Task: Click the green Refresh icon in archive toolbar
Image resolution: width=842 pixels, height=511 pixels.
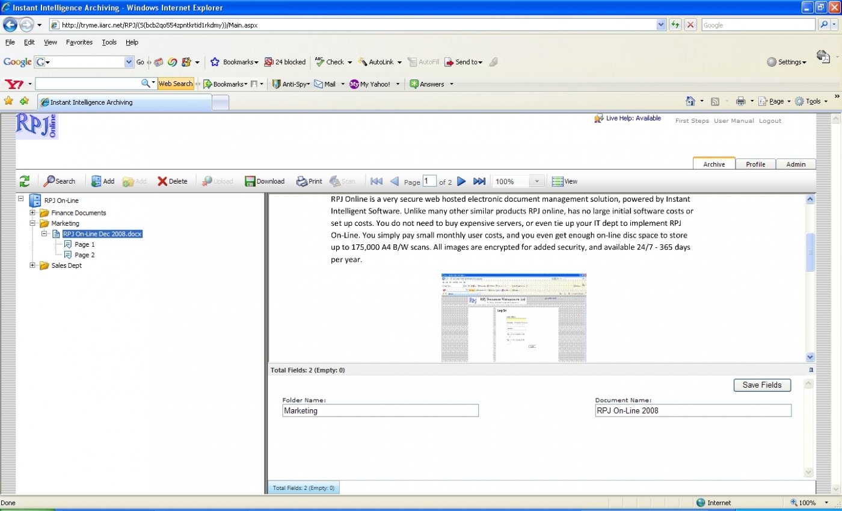Action: tap(25, 181)
